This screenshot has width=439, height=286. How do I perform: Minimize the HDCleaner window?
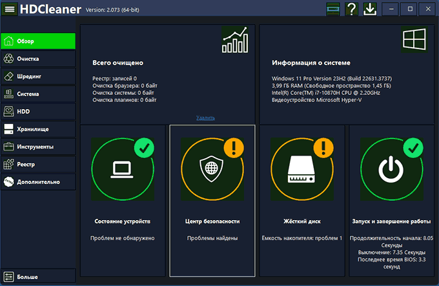[391, 9]
